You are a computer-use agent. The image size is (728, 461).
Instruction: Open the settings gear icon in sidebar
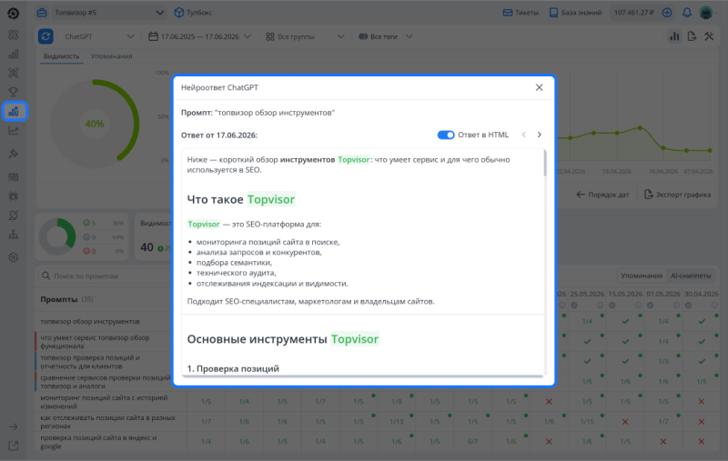(14, 257)
